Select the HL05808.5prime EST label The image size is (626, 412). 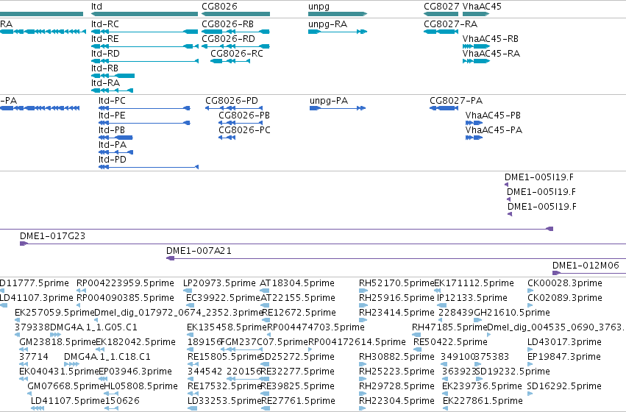tap(141, 387)
